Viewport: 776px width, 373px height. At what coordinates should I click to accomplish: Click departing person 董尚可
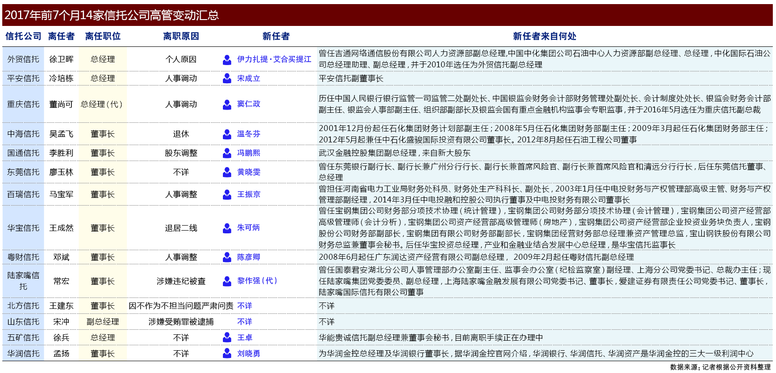tap(61, 104)
